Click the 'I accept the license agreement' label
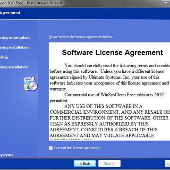 77,148
